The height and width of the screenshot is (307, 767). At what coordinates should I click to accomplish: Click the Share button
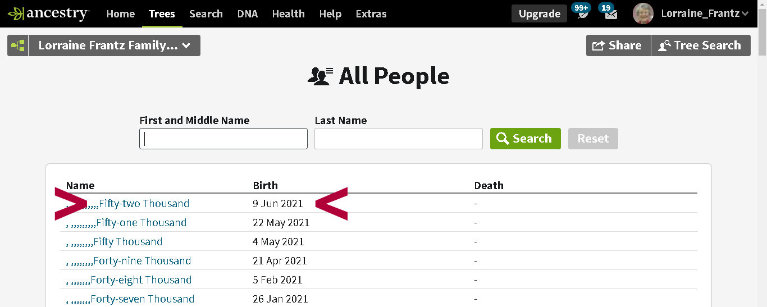point(618,45)
